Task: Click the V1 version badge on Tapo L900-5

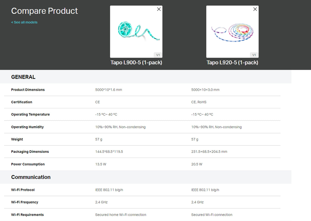Action: (x=158, y=55)
